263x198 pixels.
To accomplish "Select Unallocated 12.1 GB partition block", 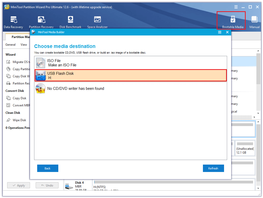I will pos(245,148).
